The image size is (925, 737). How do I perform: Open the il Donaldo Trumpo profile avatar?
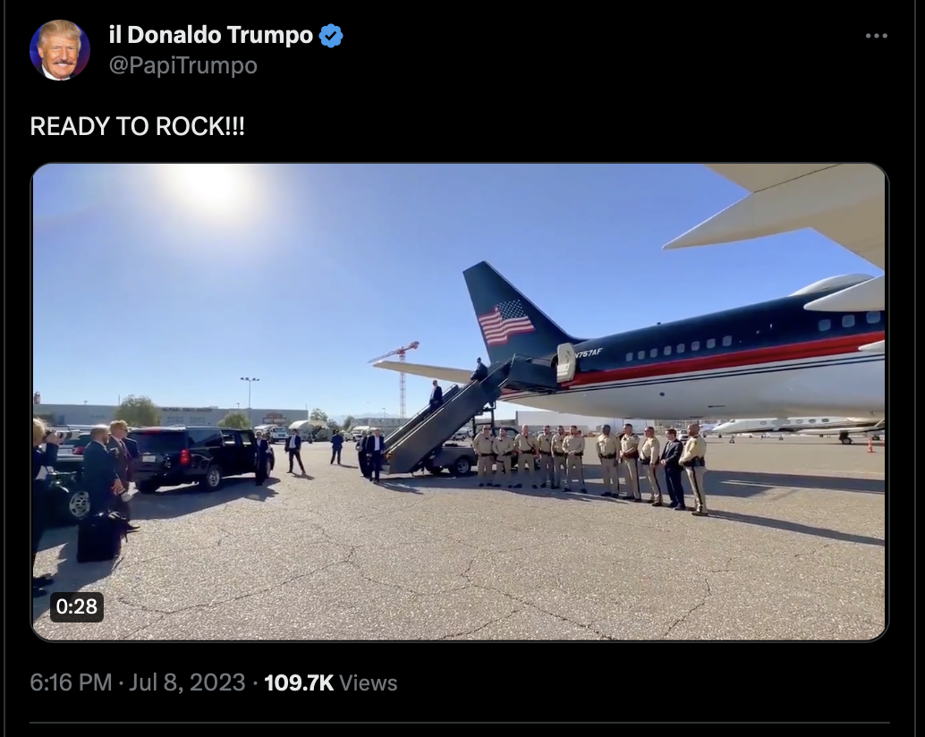(60, 50)
